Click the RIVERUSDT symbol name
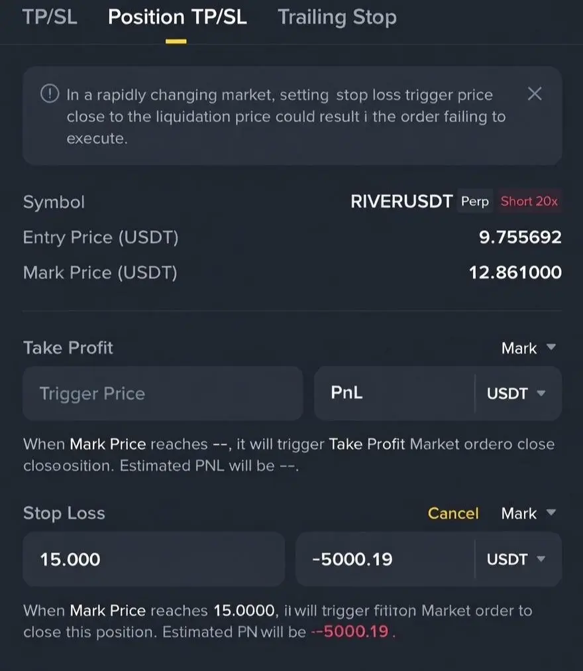The width and height of the screenshot is (583, 671). 401,201
